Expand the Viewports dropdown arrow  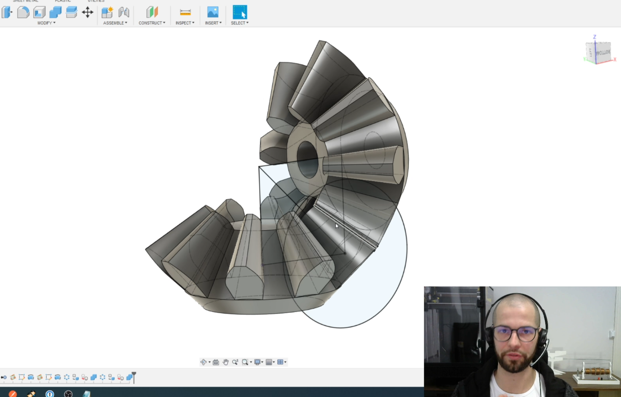tap(285, 362)
